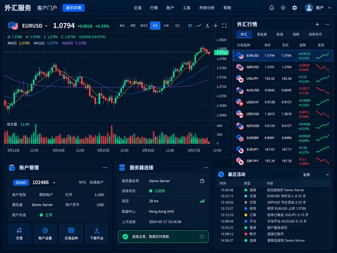Copy the Demo-Server server name
The height and width of the screenshot is (253, 337).
(x=202, y=181)
